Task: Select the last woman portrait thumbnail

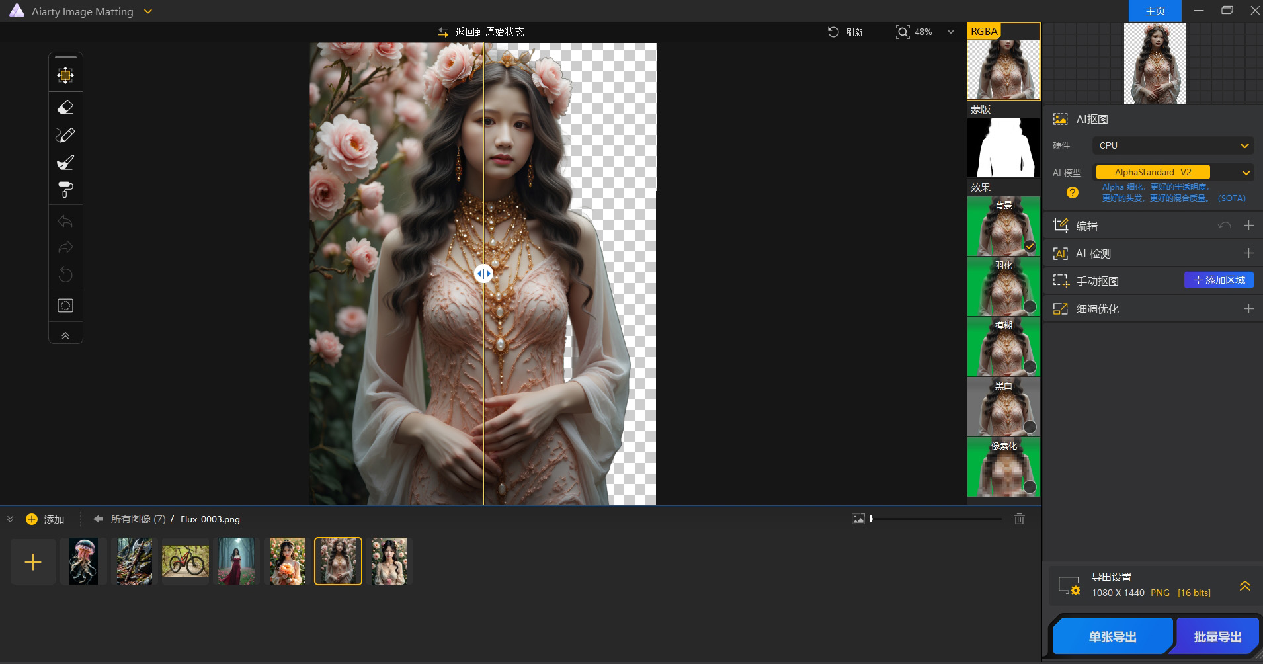Action: 389,561
